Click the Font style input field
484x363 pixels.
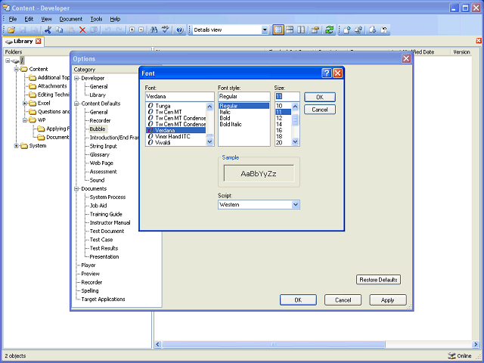pos(244,96)
